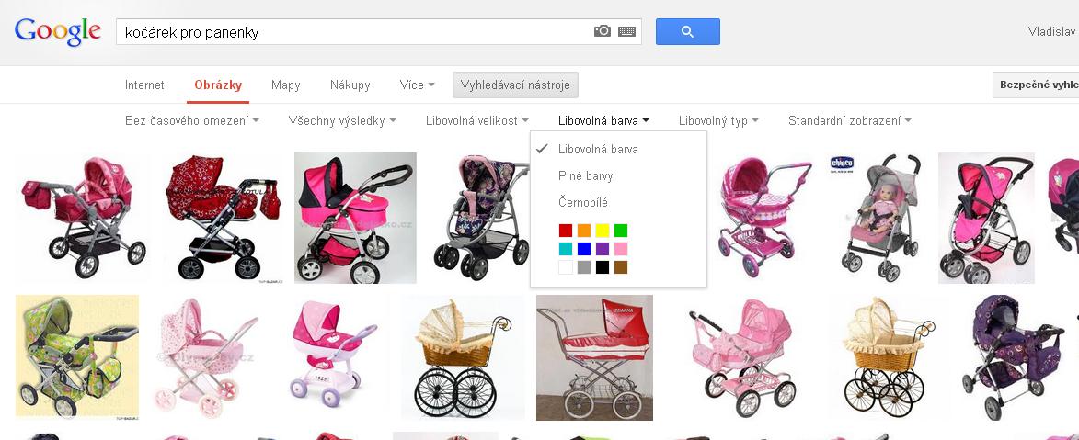The image size is (1079, 440).
Task: Select the red color swatch
Action: [x=565, y=231]
